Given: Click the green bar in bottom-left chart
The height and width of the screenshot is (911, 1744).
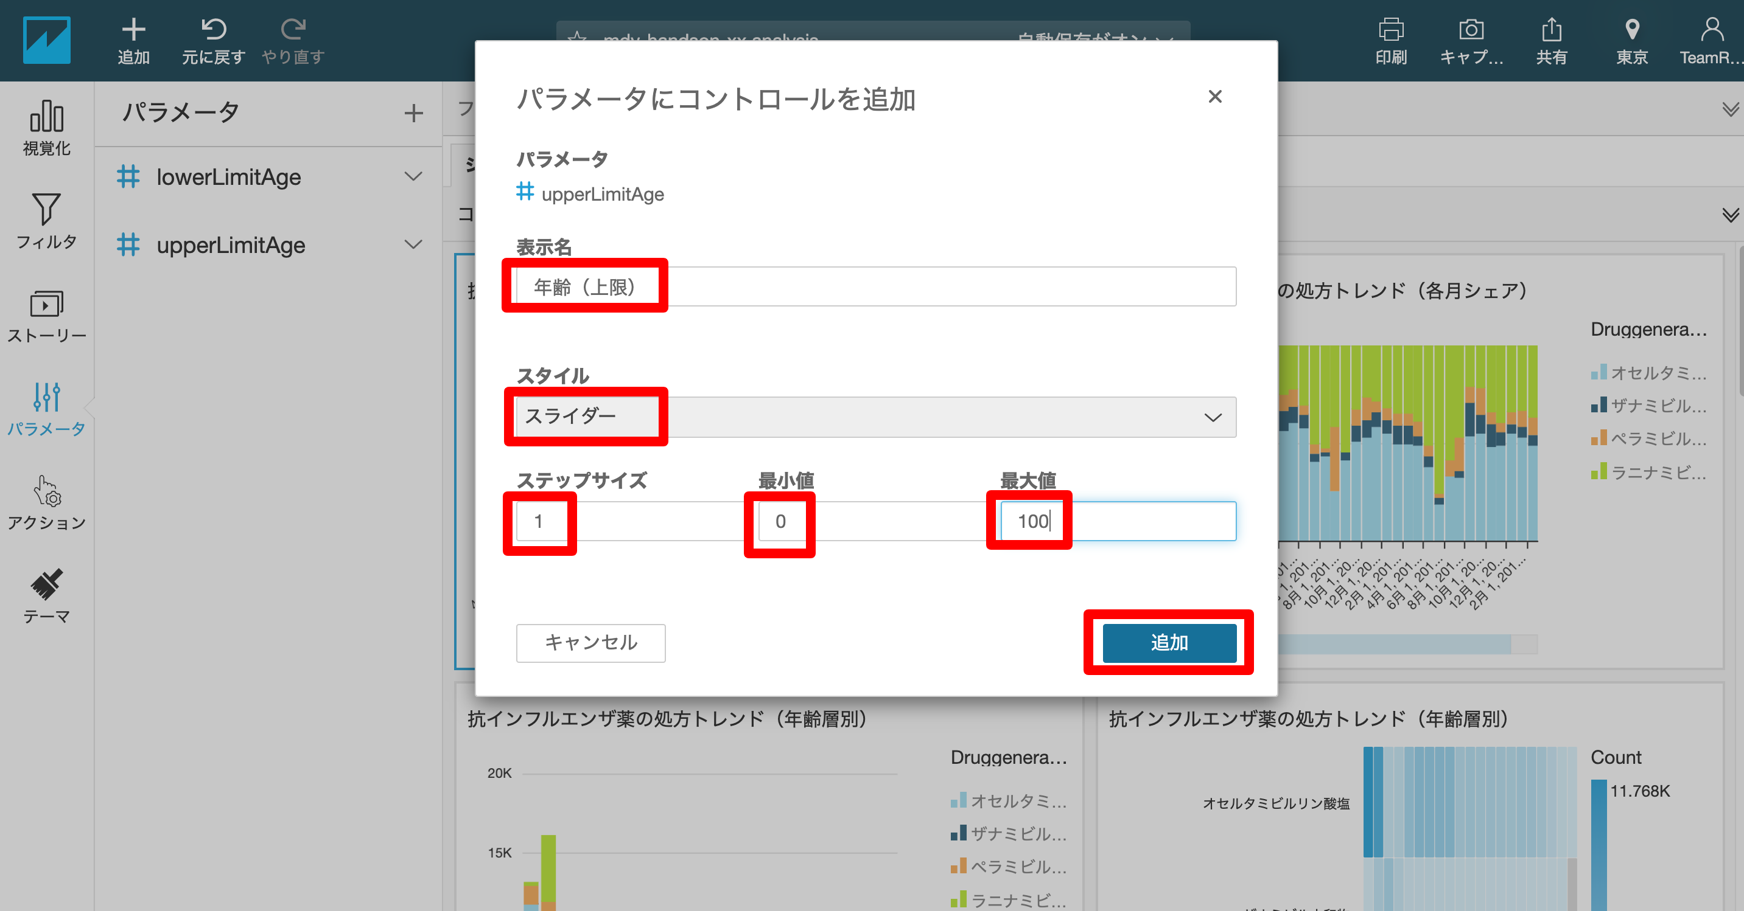Looking at the screenshot, I should pos(548,868).
